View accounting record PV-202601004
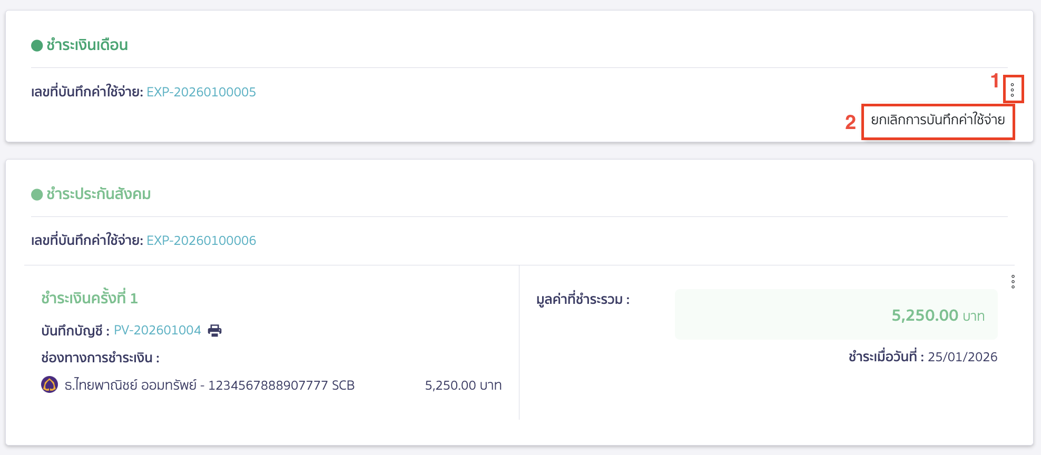 158,330
